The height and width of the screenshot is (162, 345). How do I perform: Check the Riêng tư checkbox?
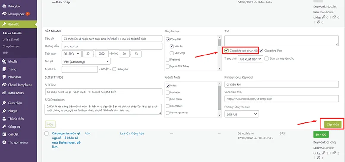click(114, 70)
